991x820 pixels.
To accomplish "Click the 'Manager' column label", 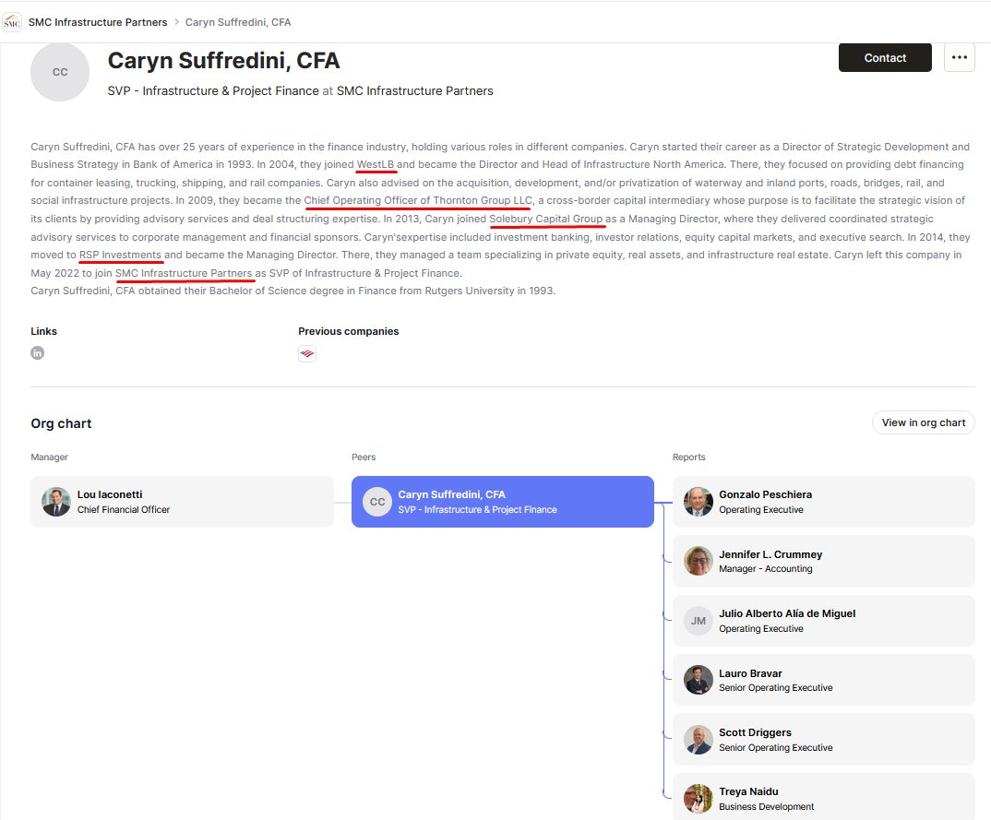I will (49, 457).
